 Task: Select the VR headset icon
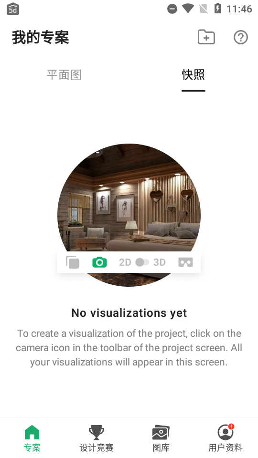click(x=185, y=262)
